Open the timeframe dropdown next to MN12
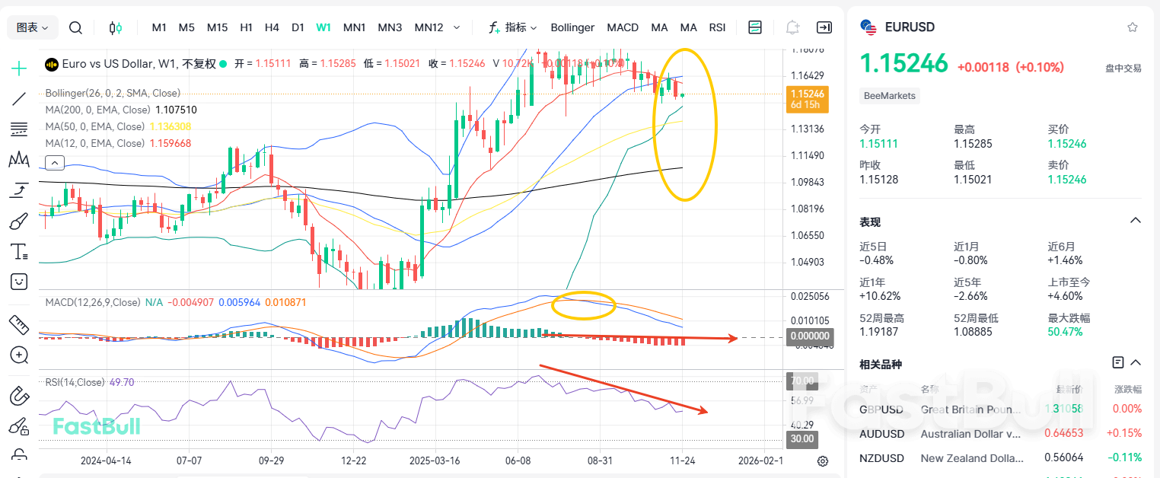Viewport: 1160px width, 478px height. [458, 27]
